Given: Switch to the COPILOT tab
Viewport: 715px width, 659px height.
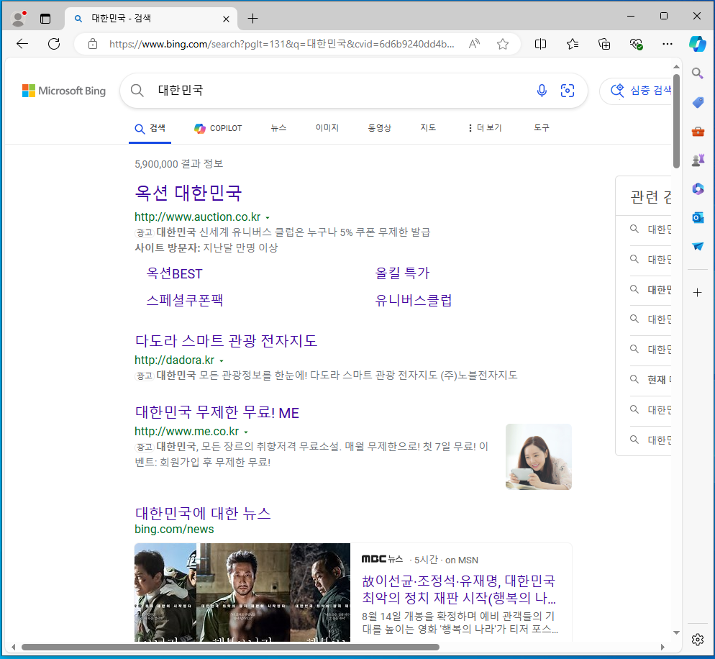Looking at the screenshot, I should tap(218, 128).
